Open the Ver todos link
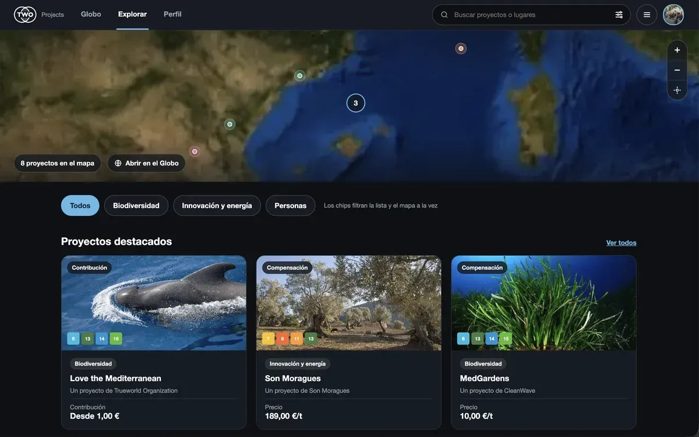 (x=622, y=243)
